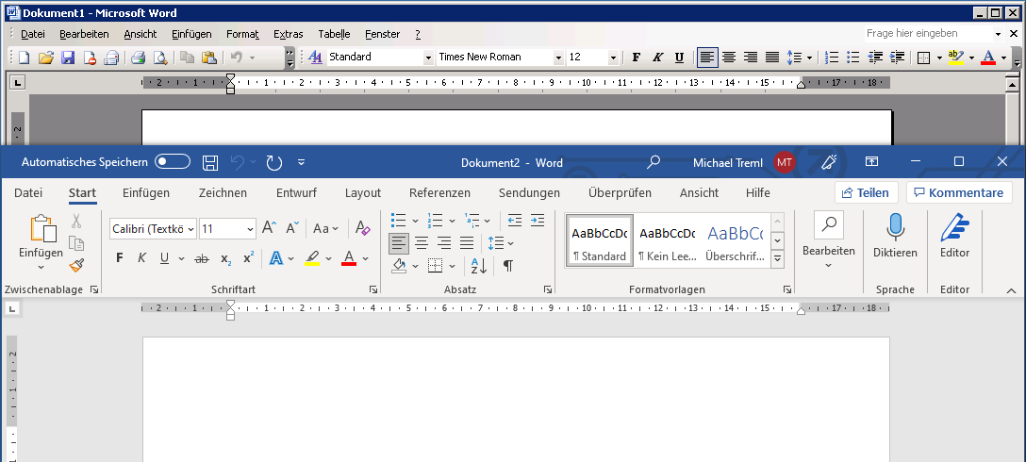The height and width of the screenshot is (462, 1026).
Task: Decrease font size with the small A icon
Action: click(291, 228)
